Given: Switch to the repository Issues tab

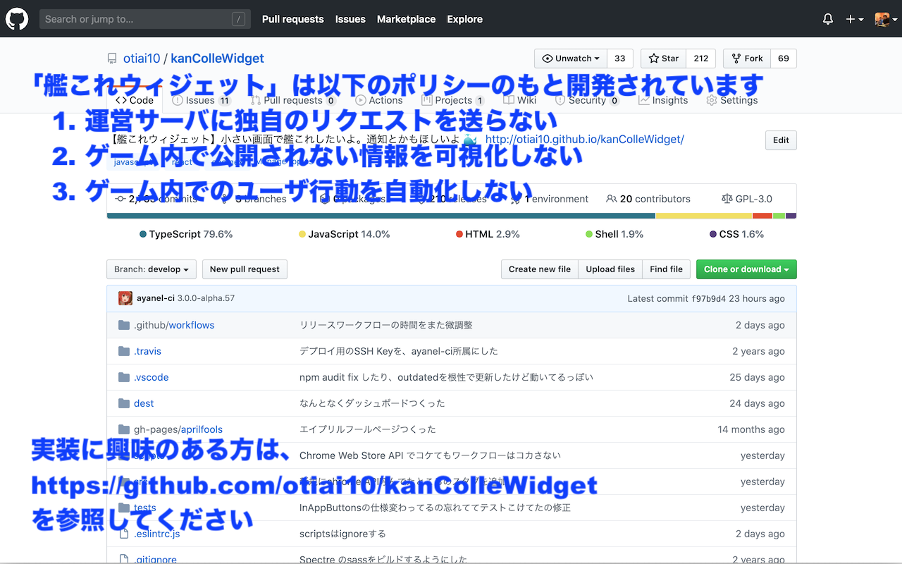Looking at the screenshot, I should click(x=201, y=100).
